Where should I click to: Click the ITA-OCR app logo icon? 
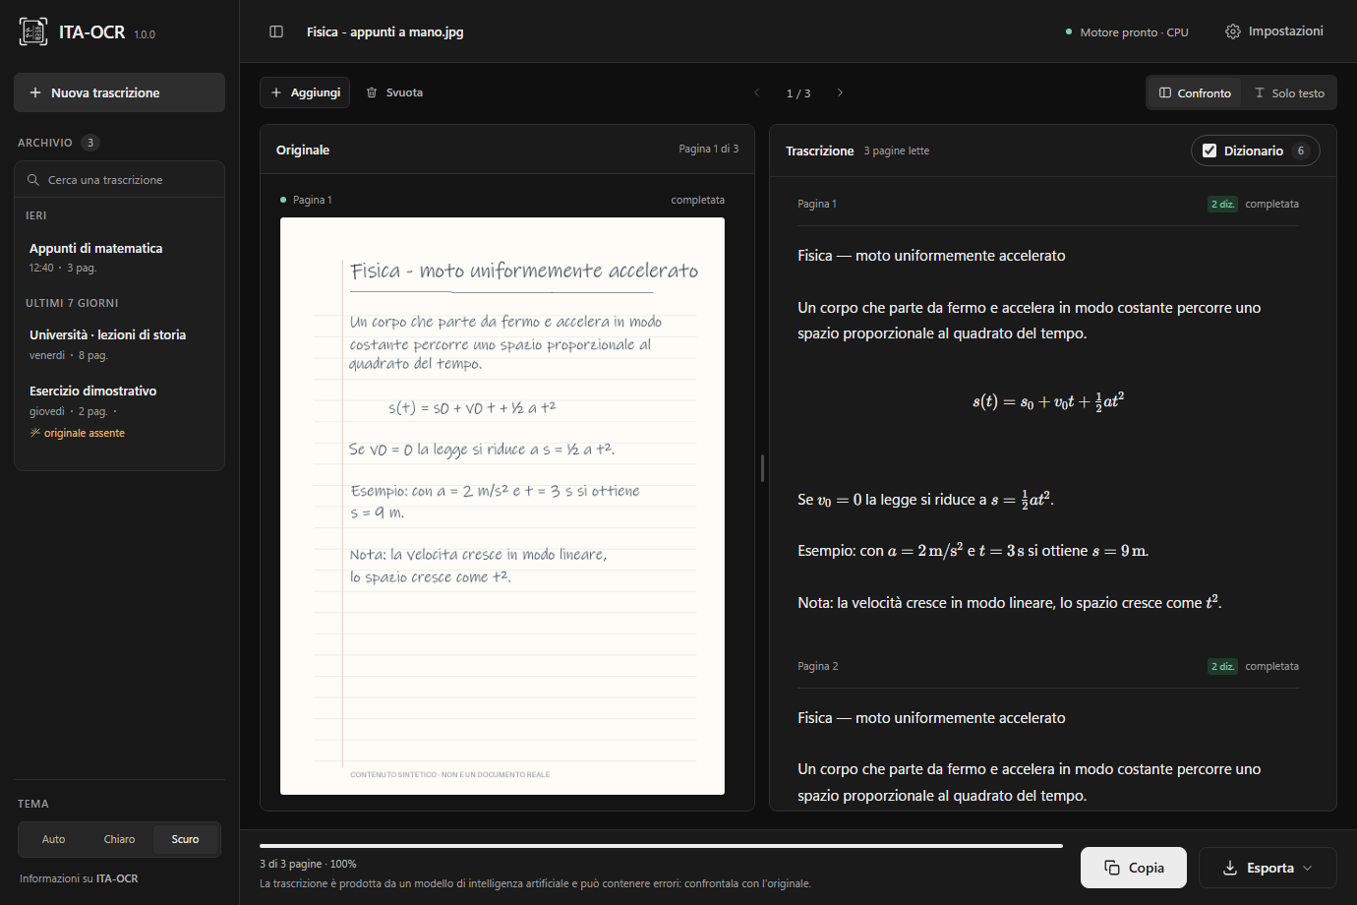point(33,31)
